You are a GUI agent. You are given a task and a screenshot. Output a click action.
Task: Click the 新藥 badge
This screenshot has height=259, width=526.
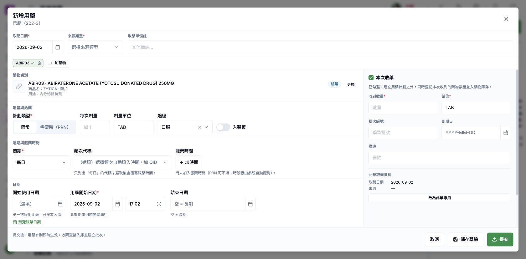click(334, 84)
